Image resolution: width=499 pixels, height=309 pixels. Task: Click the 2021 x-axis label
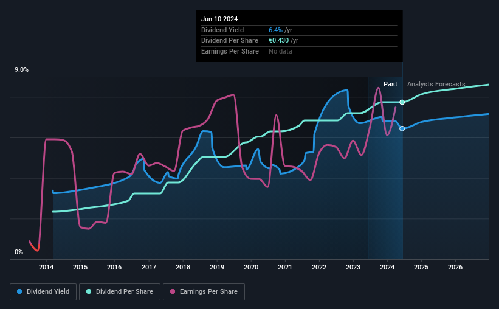[x=285, y=267]
